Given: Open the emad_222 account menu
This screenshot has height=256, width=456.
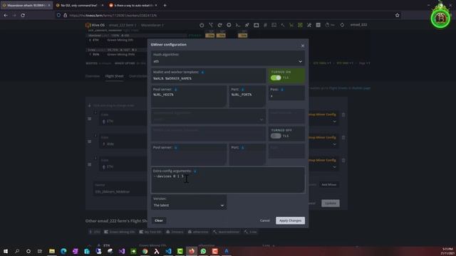Looking at the screenshot, I should (x=358, y=25).
